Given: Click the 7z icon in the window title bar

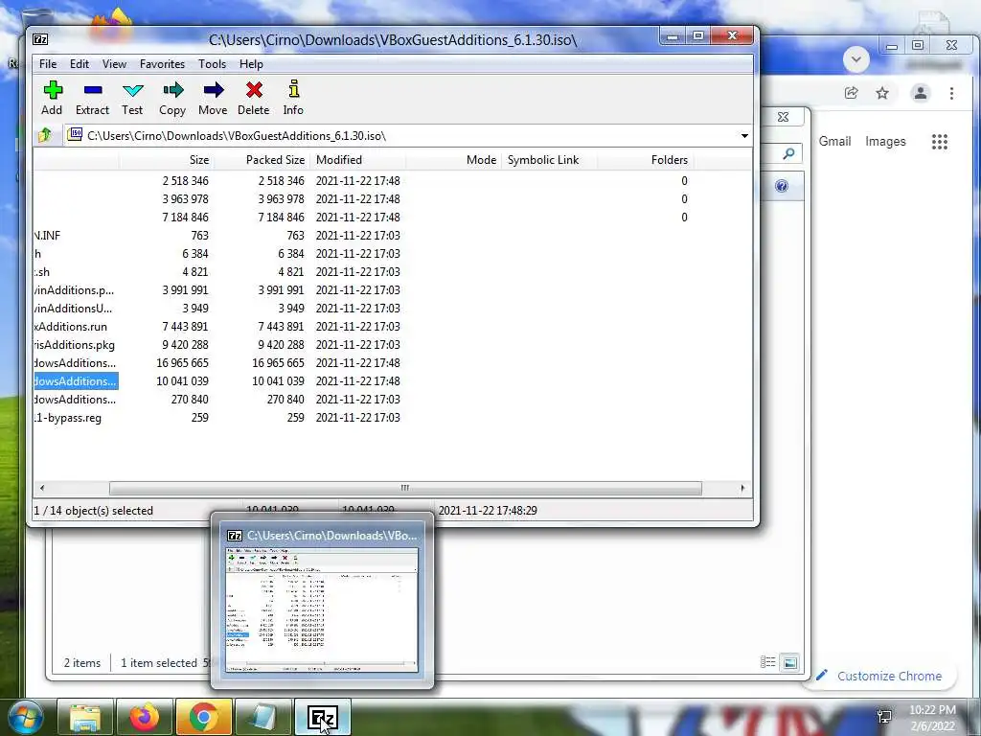Looking at the screenshot, I should point(40,39).
